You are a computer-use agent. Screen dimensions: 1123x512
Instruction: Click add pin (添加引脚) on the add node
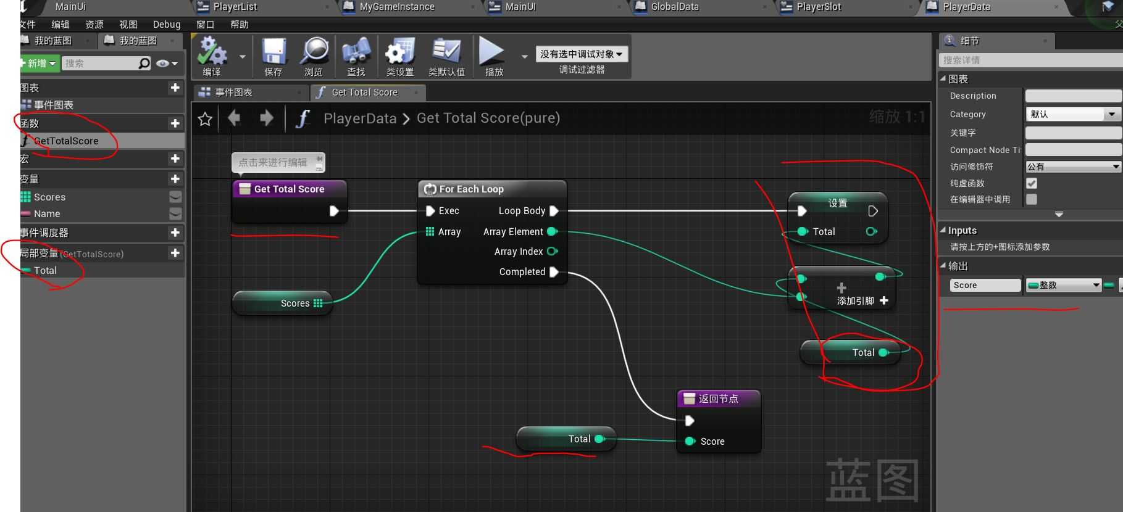tap(862, 300)
